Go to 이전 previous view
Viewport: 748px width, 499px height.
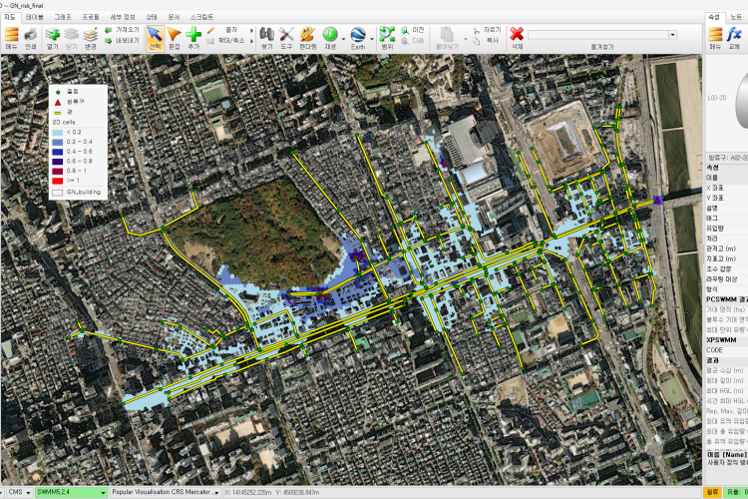coord(413,30)
